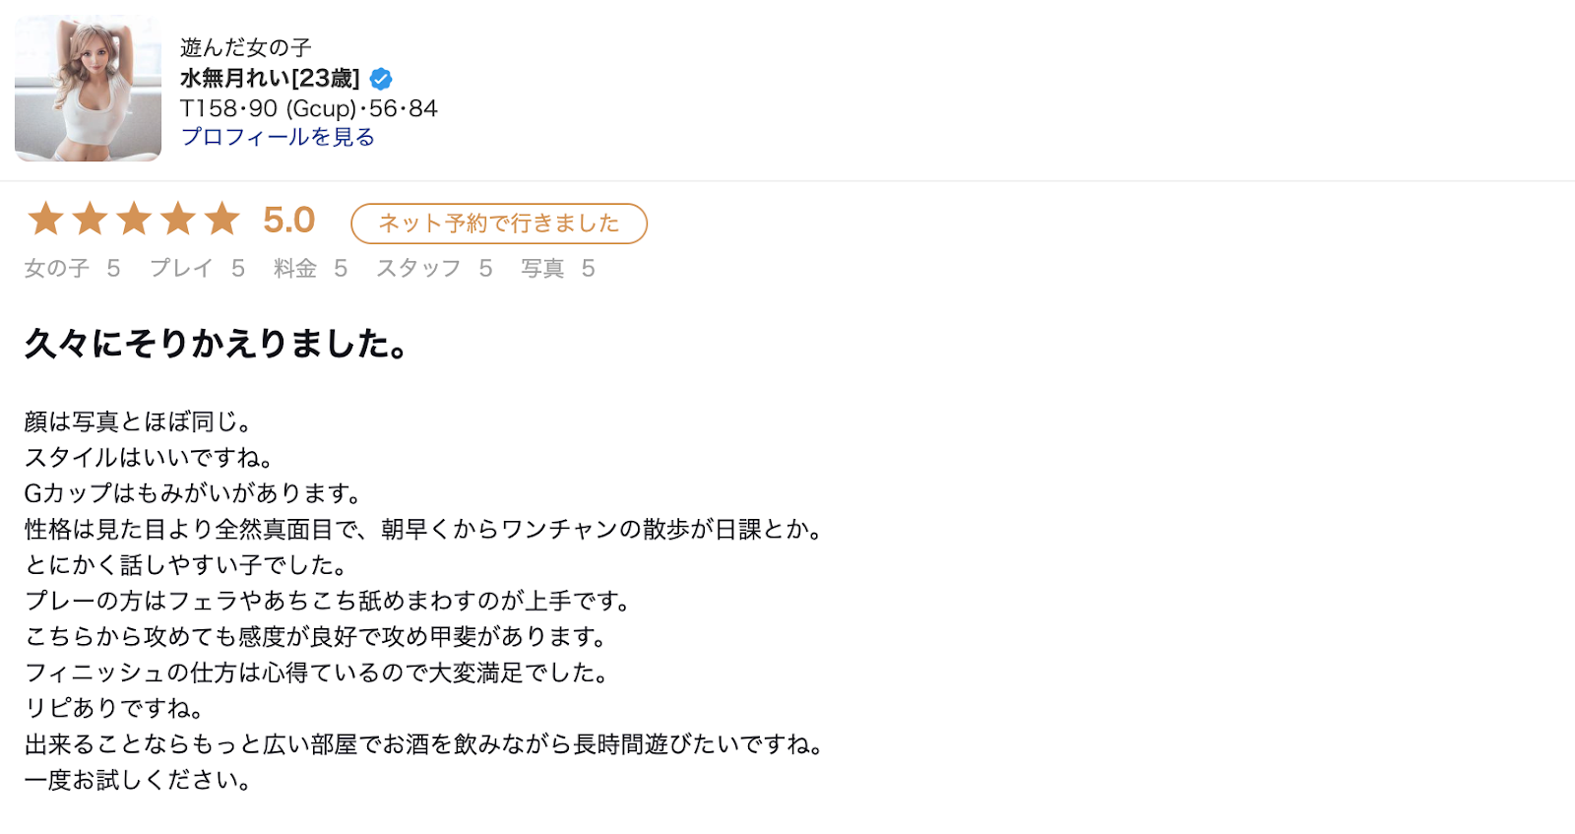1575x834 pixels.
Task: Click the name 水無月れい[23歳]
Action: pyautogui.click(x=270, y=79)
